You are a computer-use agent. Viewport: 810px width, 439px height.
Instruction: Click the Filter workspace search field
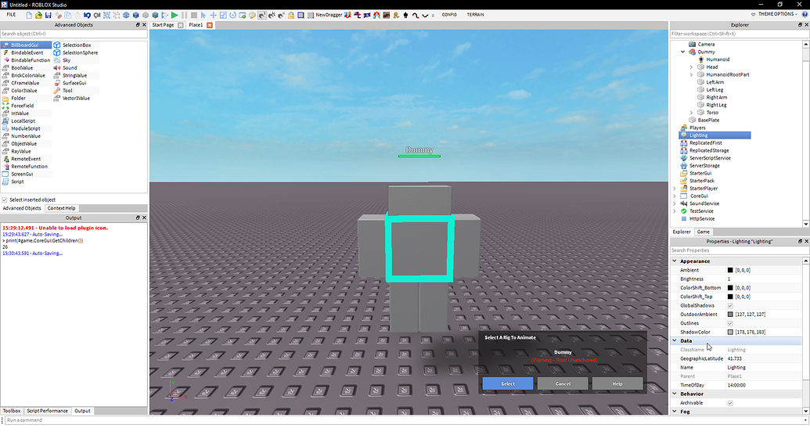click(x=740, y=34)
